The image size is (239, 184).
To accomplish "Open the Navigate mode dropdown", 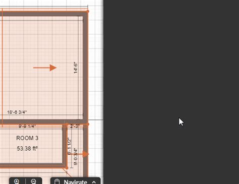I will pos(76,181).
